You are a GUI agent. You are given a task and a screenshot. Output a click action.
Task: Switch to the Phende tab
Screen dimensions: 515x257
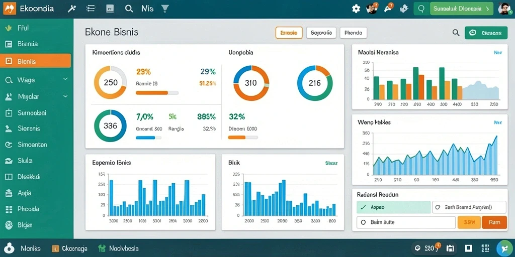(354, 33)
